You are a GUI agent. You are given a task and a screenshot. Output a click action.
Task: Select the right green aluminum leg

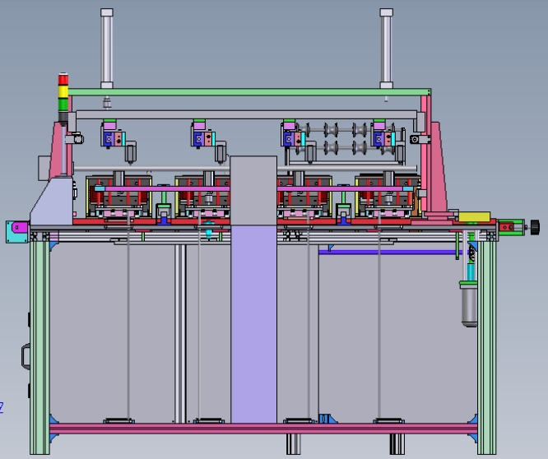click(x=487, y=347)
